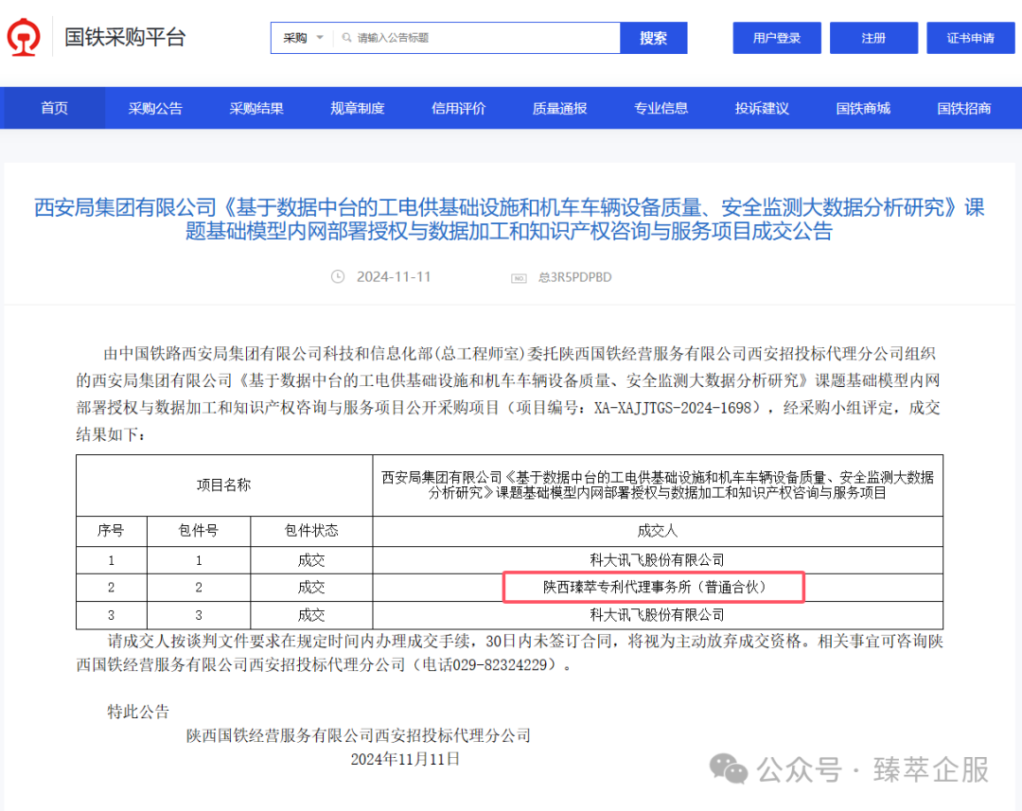
Task: Click the clock icon beside date 2024-11-11
Action: coord(338,277)
